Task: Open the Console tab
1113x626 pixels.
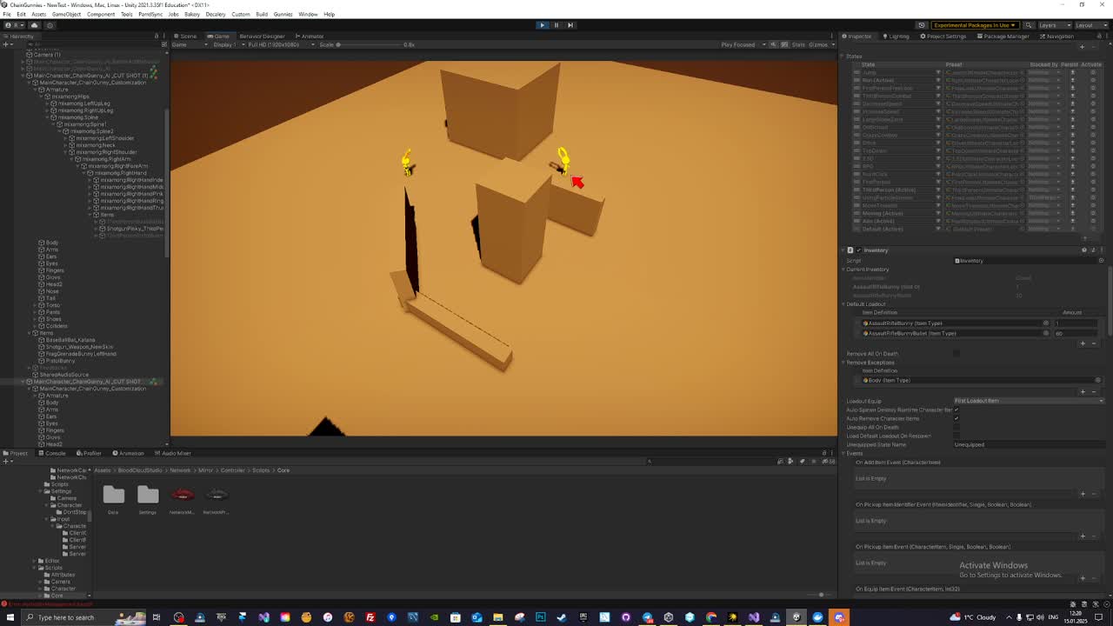Action: 53,453
